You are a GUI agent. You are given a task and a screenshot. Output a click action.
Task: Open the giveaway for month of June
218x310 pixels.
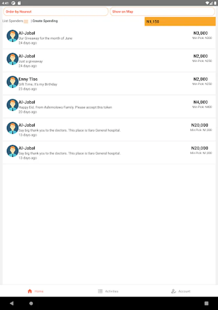pos(109,38)
